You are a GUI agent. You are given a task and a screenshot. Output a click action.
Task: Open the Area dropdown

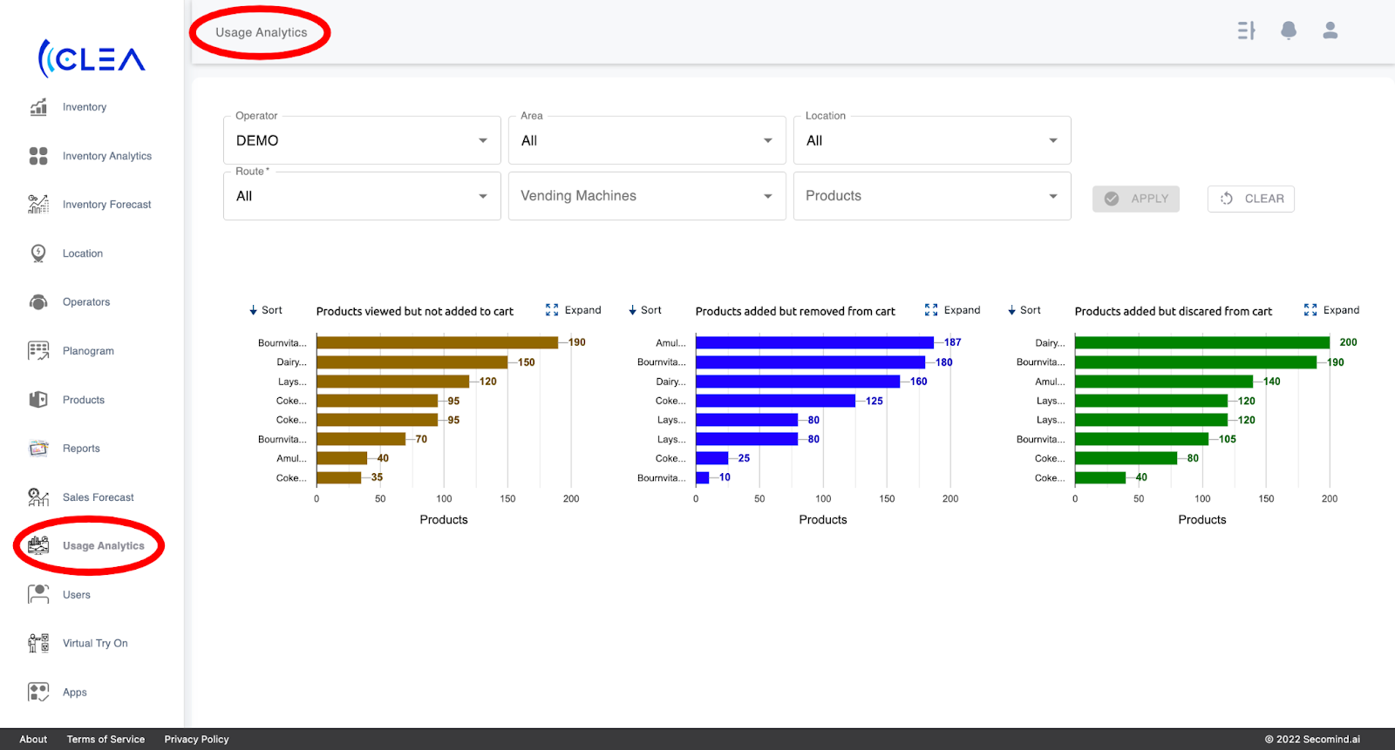point(647,140)
